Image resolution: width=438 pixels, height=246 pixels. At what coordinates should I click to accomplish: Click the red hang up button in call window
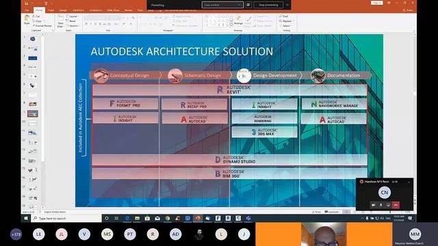[x=396, y=205]
